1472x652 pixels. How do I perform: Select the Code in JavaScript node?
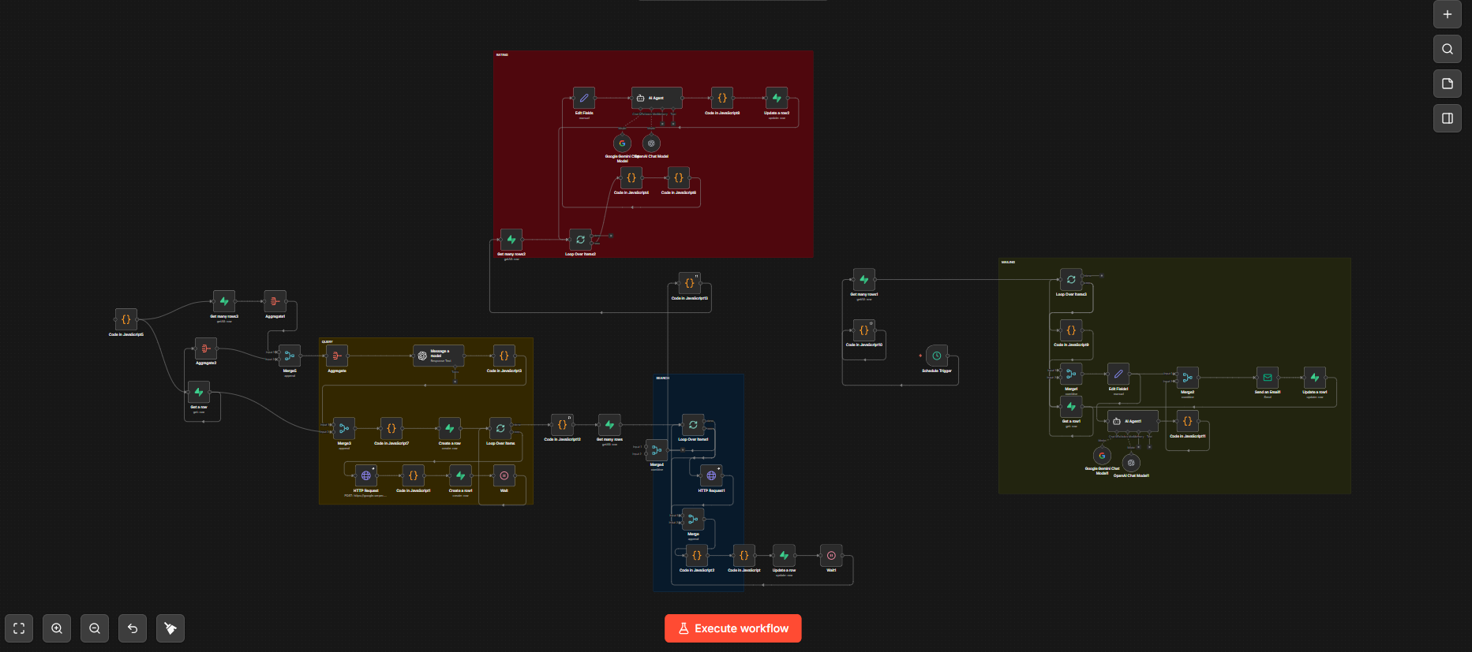coord(744,555)
